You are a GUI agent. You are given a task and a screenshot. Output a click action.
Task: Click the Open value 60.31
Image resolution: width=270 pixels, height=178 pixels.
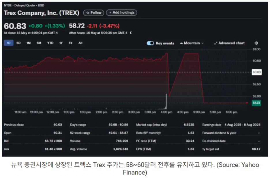(x=57, y=133)
